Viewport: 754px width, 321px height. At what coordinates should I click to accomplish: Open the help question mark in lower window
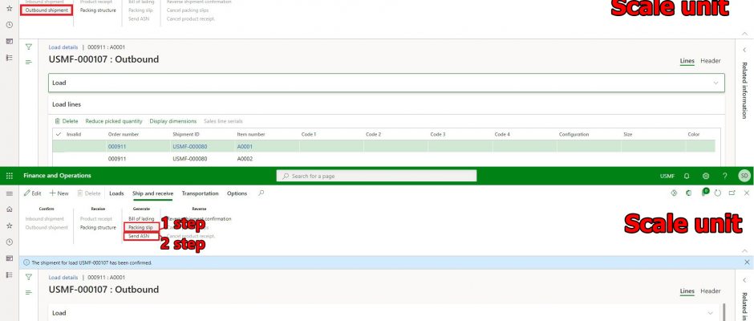724,176
